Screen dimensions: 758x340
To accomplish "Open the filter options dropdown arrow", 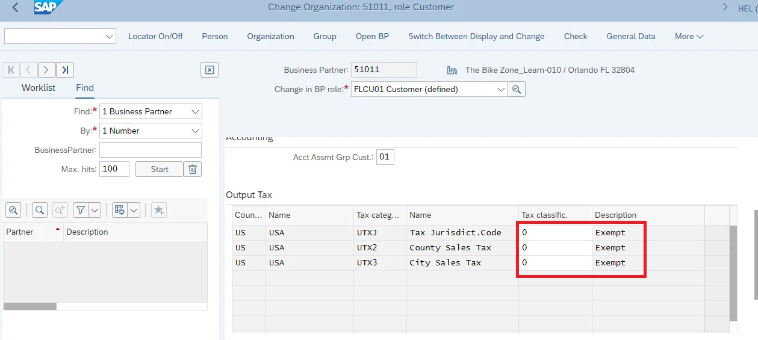I will (95, 210).
